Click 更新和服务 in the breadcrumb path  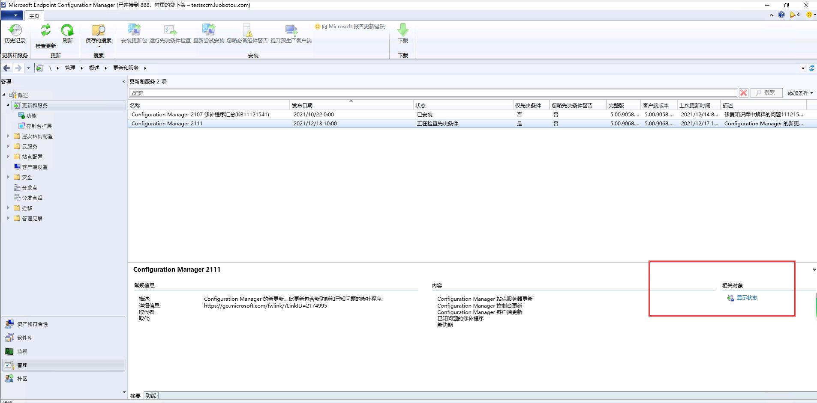click(x=126, y=68)
